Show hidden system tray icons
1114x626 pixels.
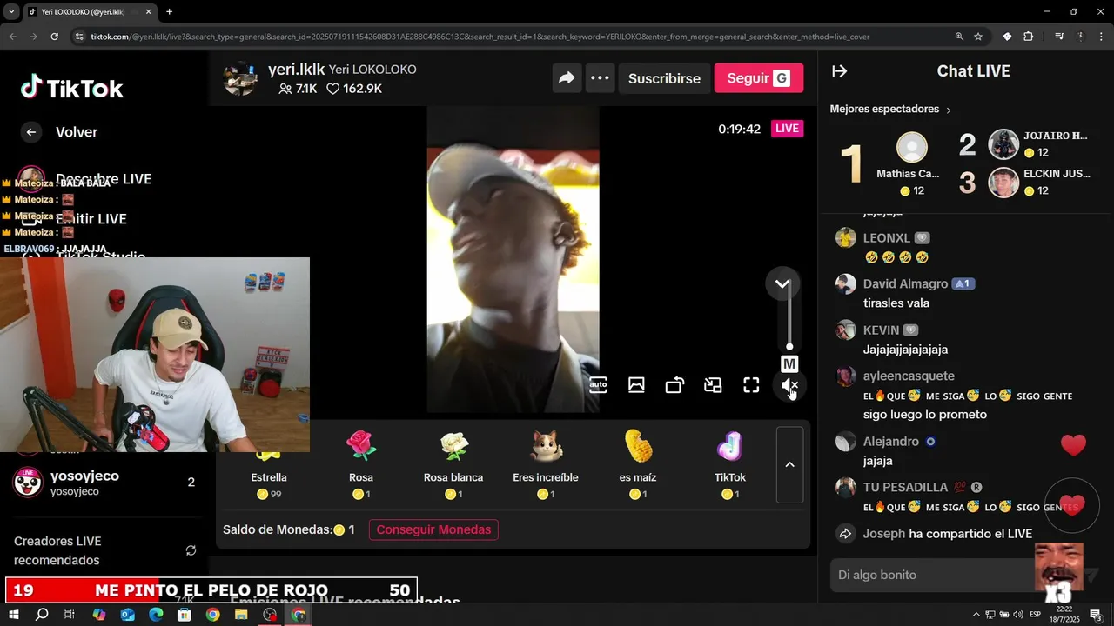click(976, 615)
